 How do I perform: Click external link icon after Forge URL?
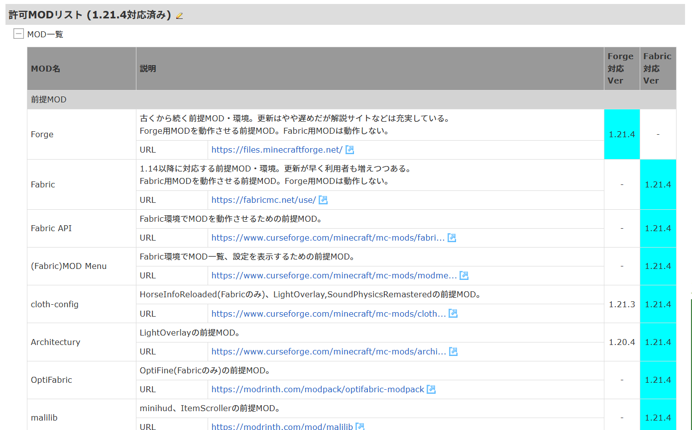[x=350, y=150]
